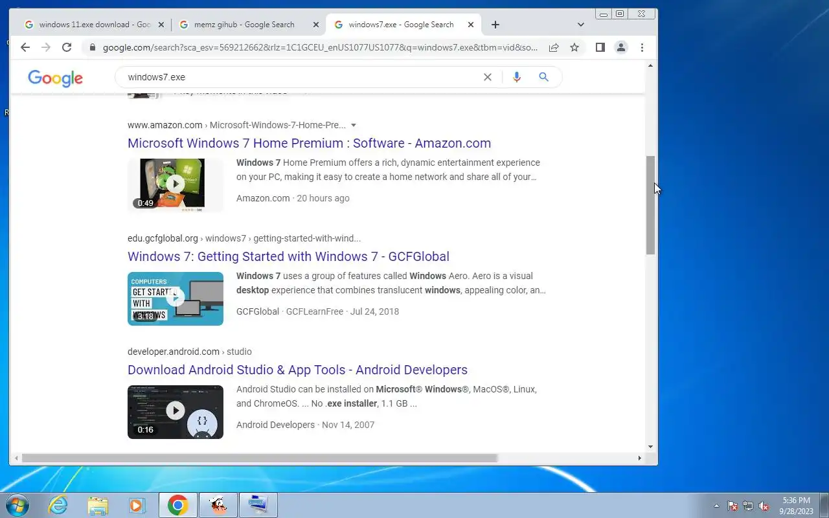The height and width of the screenshot is (518, 829).
Task: Share this page using the share icon
Action: click(554, 47)
